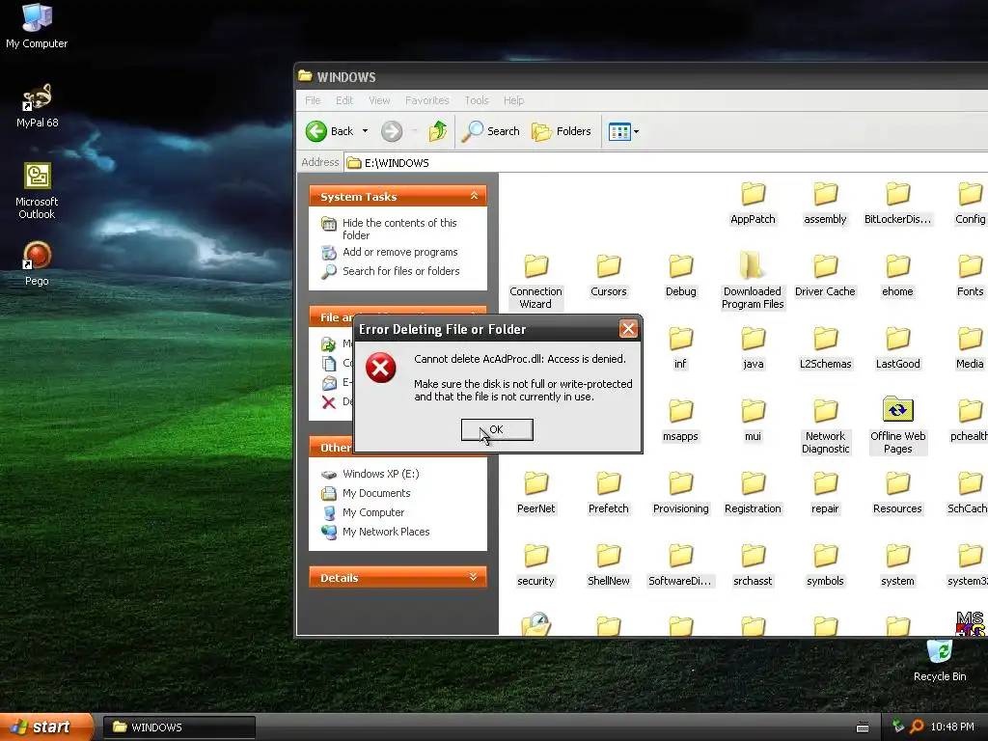This screenshot has height=741, width=988.
Task: Select the Connection Wizard folder
Action: (x=535, y=282)
